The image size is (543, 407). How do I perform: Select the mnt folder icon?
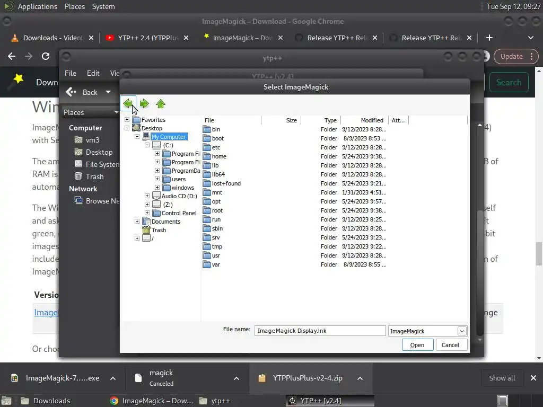(x=207, y=192)
